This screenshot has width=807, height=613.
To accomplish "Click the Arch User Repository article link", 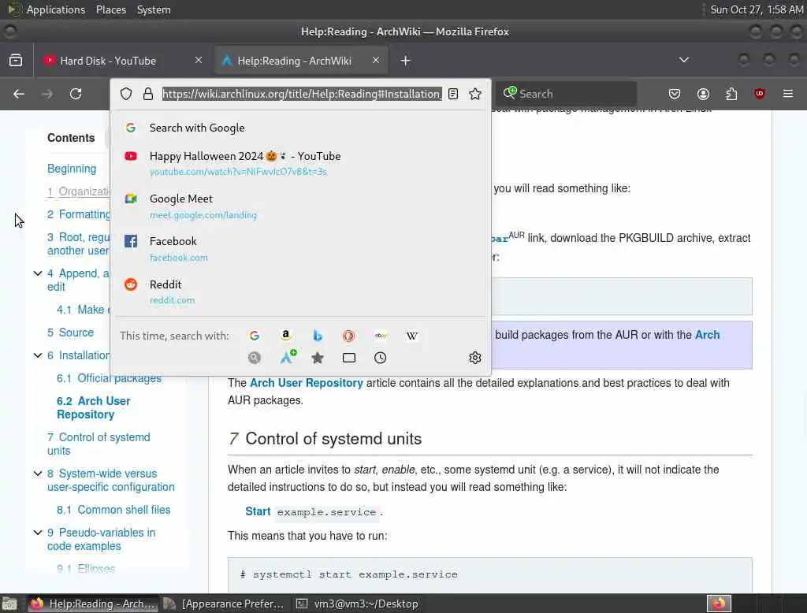I will coord(307,383).
